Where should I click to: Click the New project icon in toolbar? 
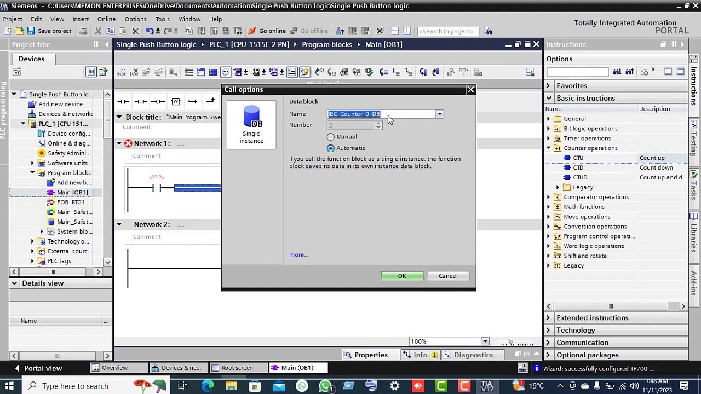[8, 31]
